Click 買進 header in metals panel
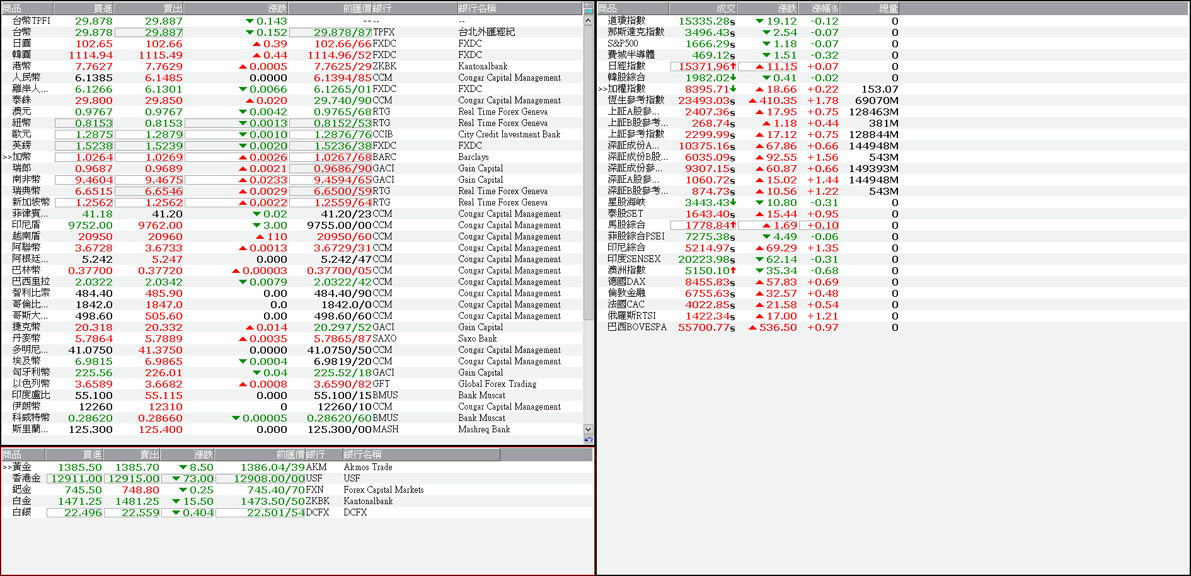 coord(74,454)
